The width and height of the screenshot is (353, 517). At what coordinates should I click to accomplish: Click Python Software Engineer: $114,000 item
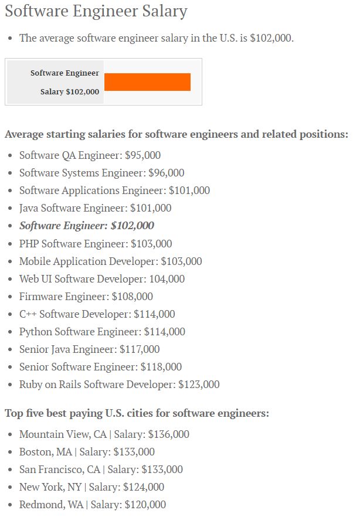coord(102,332)
